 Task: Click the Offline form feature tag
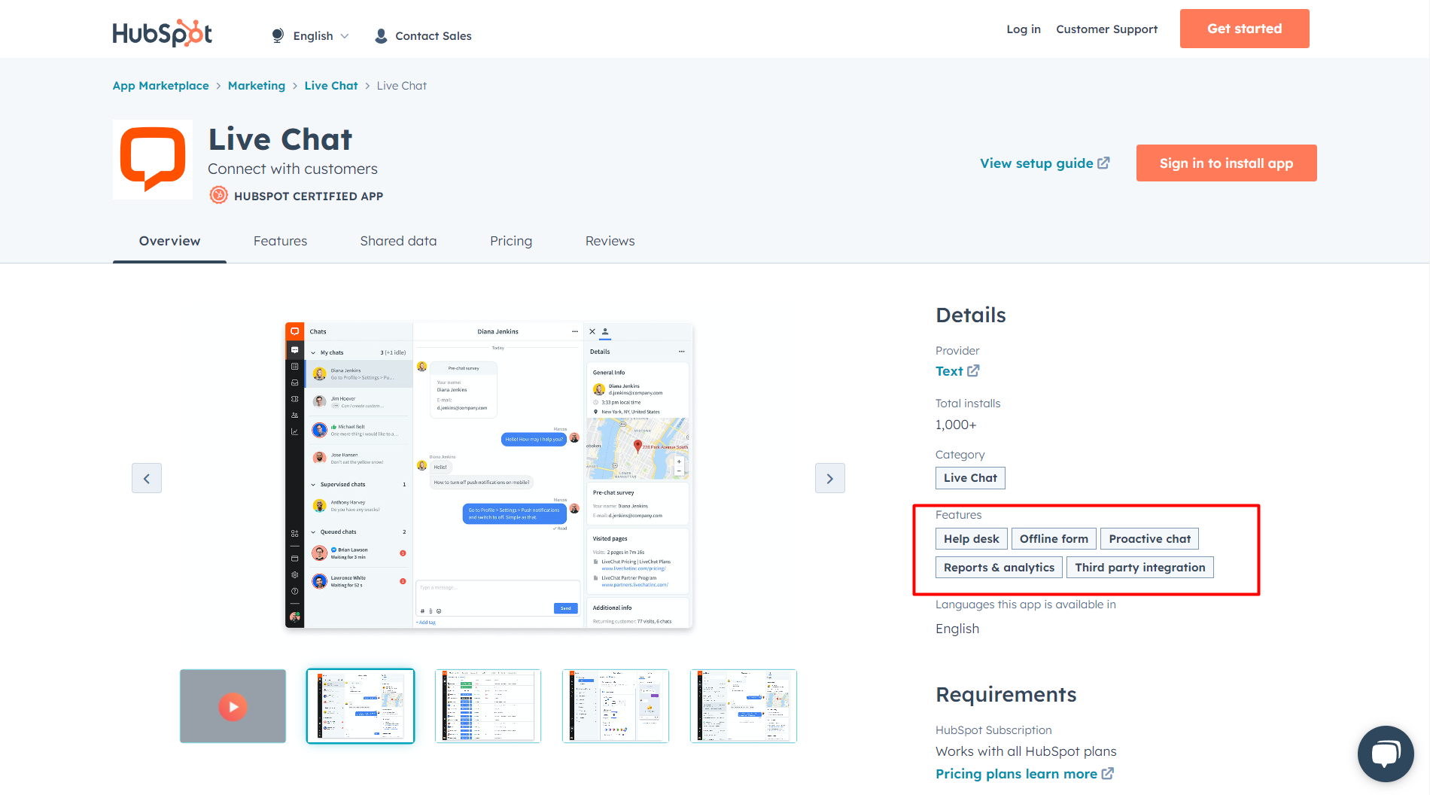[x=1054, y=539]
